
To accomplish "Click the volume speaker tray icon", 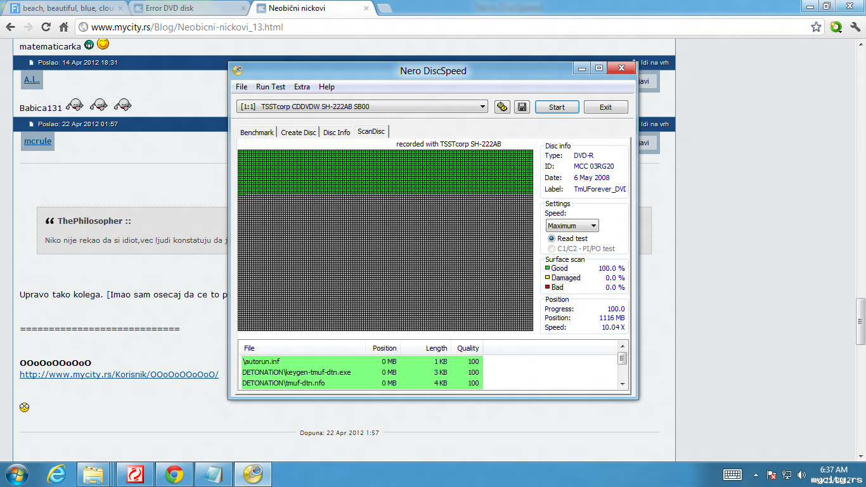I will tap(802, 474).
